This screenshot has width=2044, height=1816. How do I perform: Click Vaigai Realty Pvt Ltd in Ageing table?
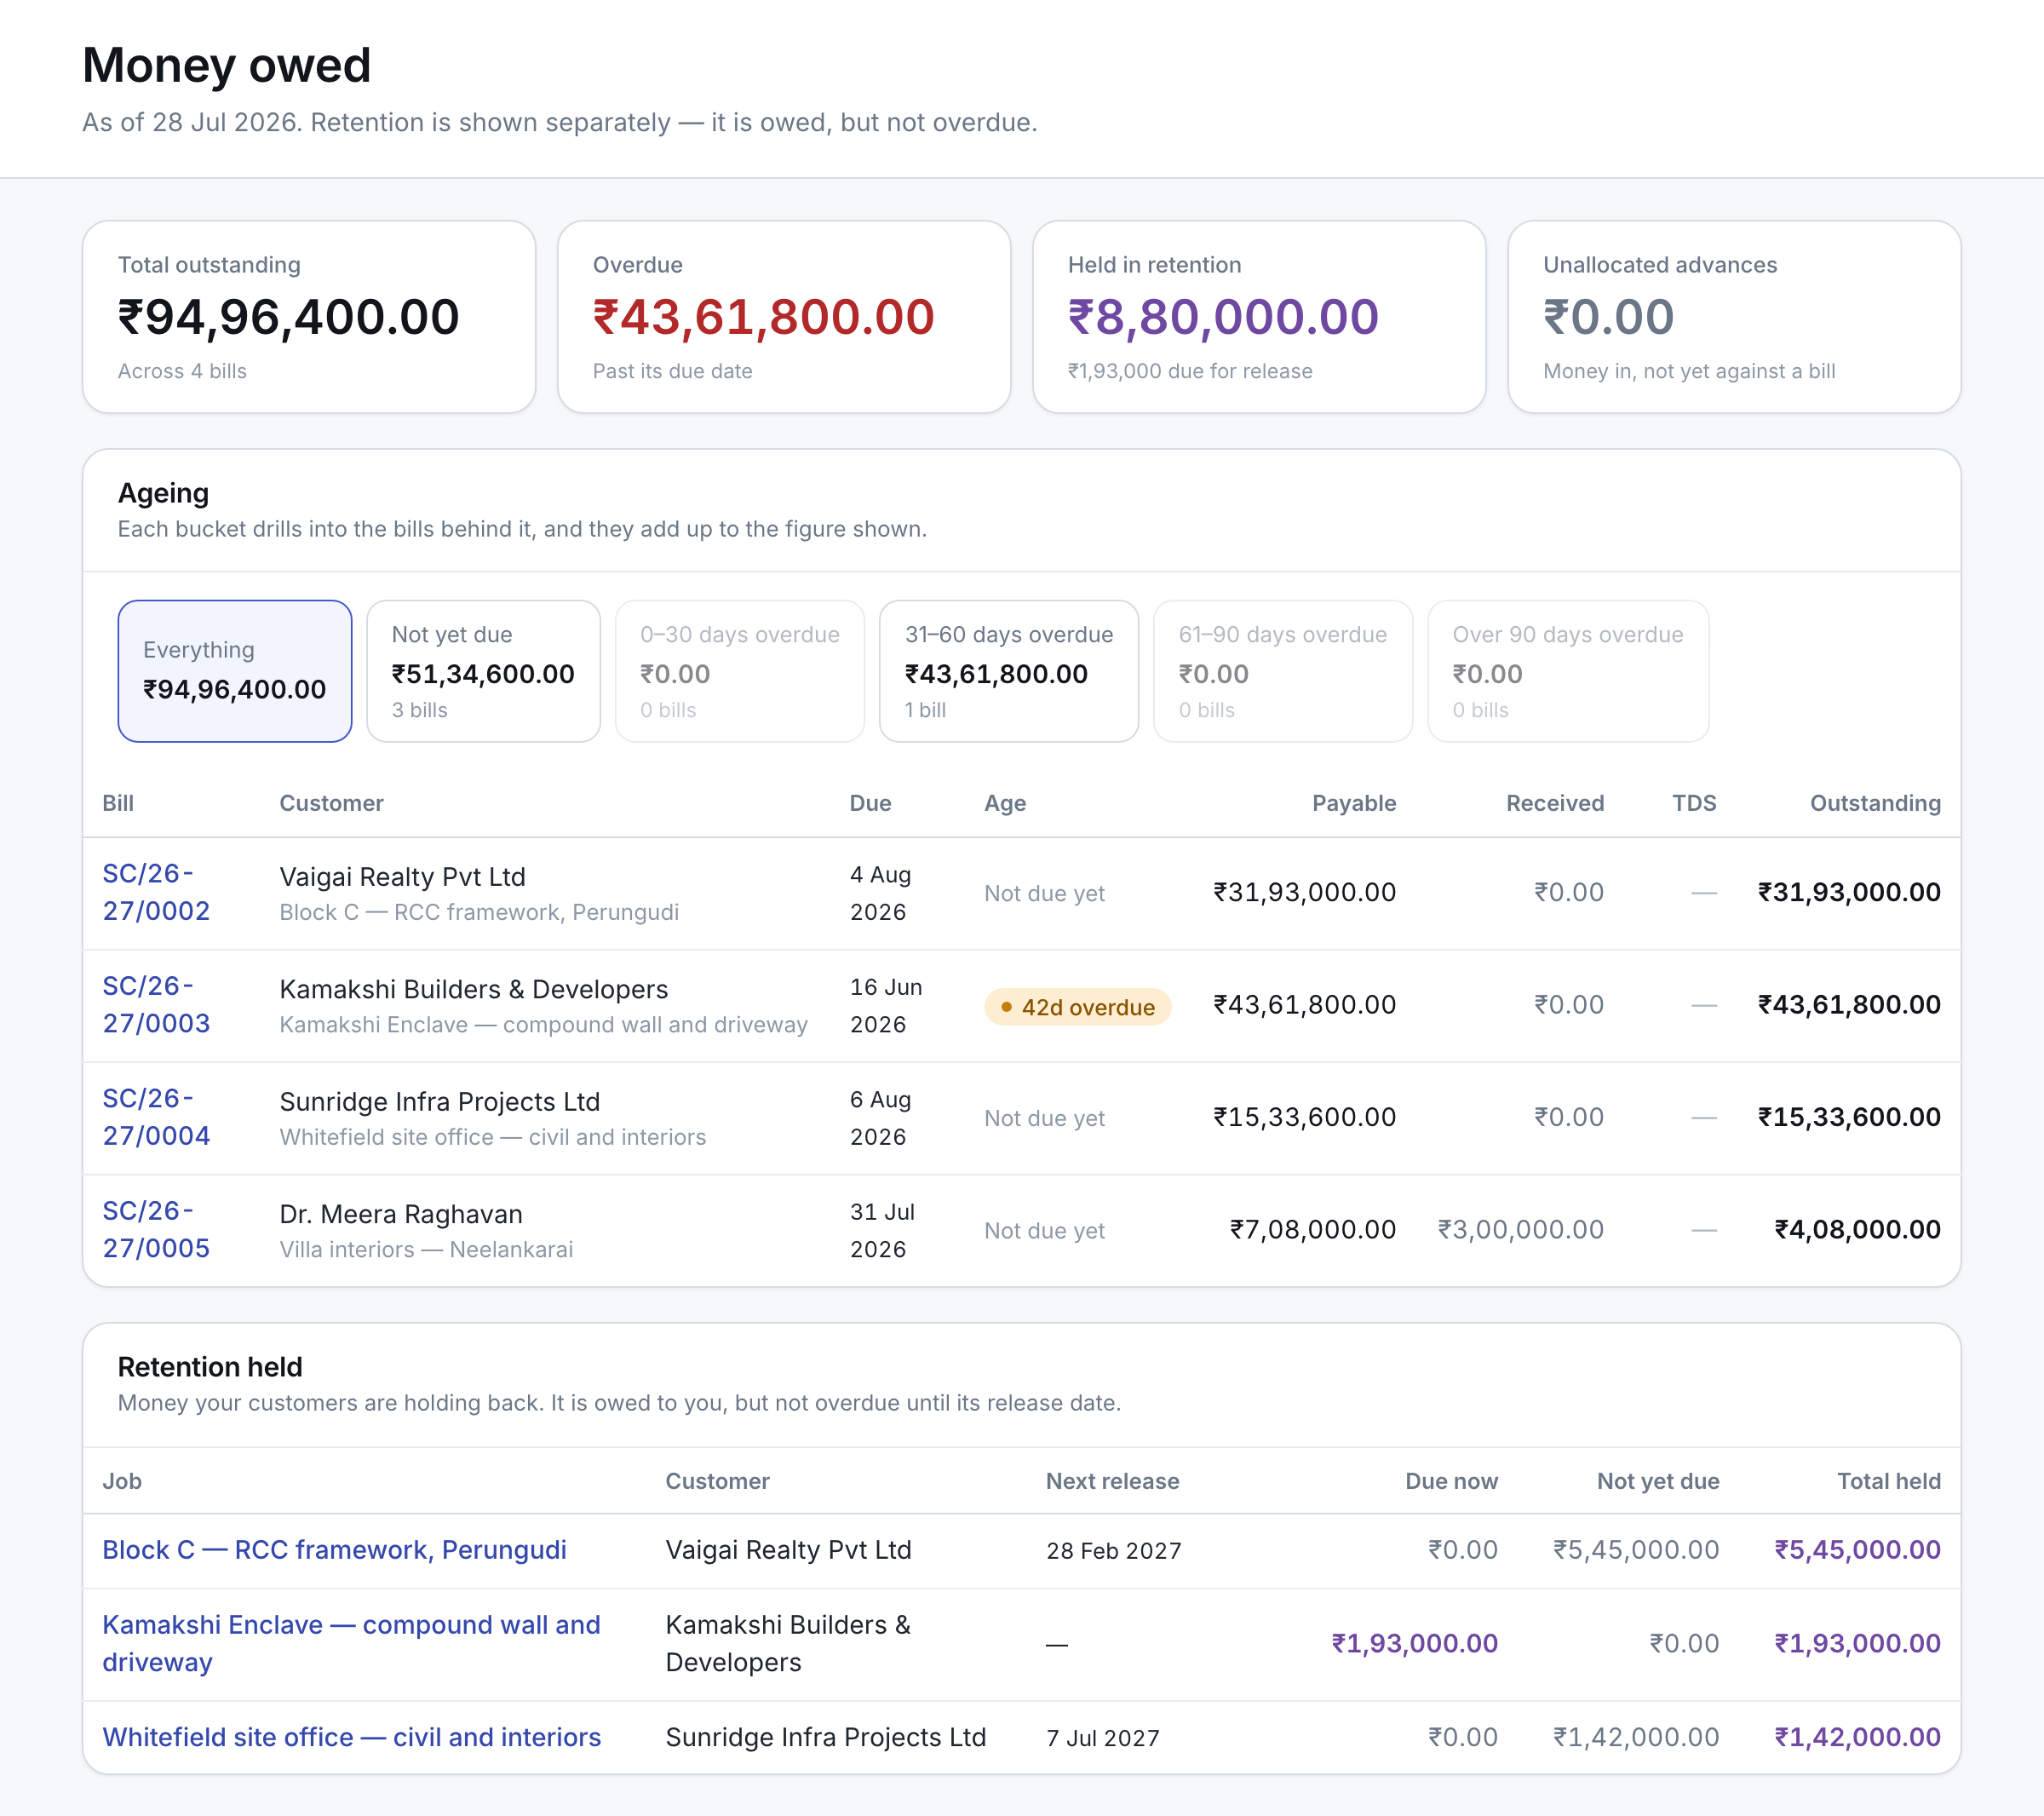(x=402, y=877)
